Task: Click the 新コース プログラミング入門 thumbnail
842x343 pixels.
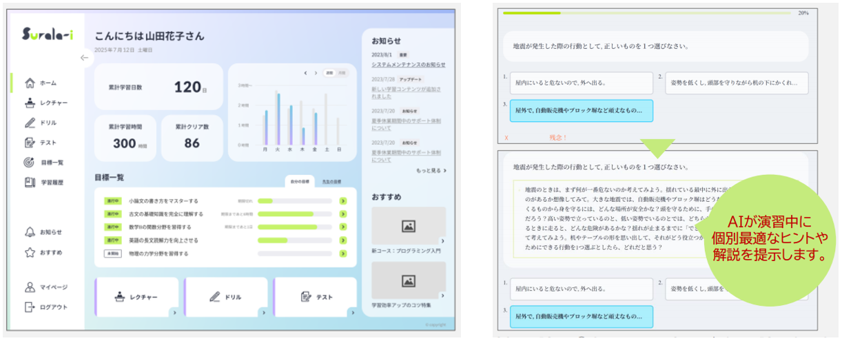Action: point(408,225)
